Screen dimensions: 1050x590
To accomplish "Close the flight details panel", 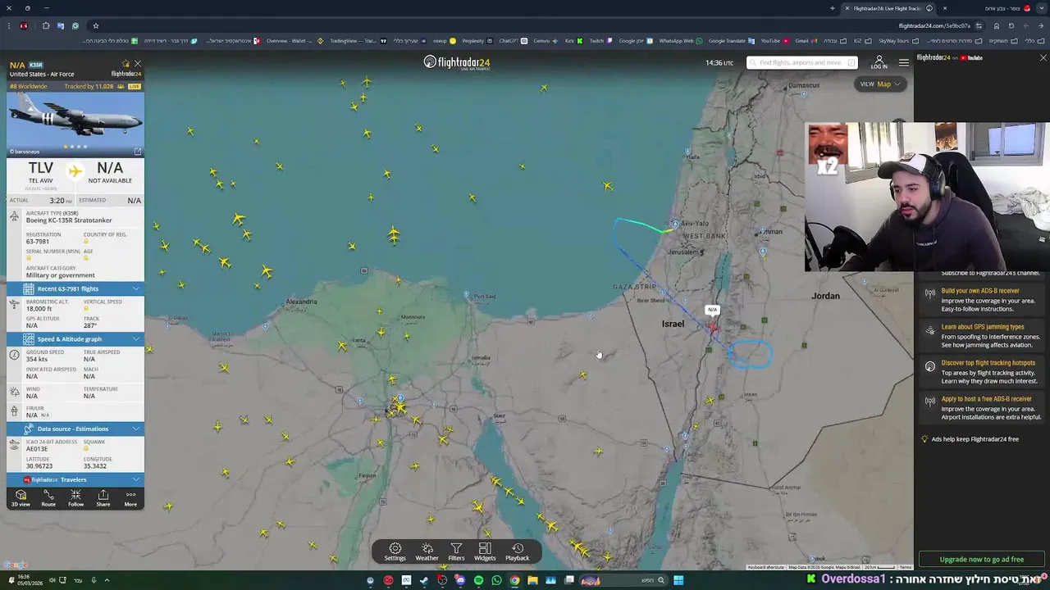I will coord(138,63).
